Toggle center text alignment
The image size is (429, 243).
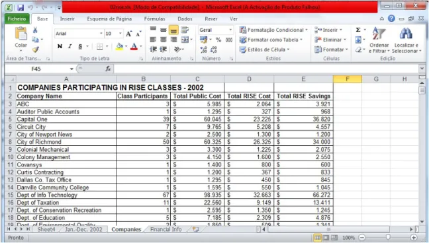pyautogui.click(x=164, y=40)
